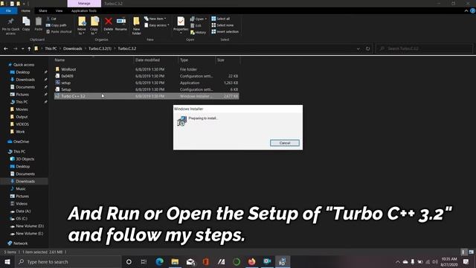Expand the address bar history dropdown
Screen dimensions: 476x268
(358, 48)
